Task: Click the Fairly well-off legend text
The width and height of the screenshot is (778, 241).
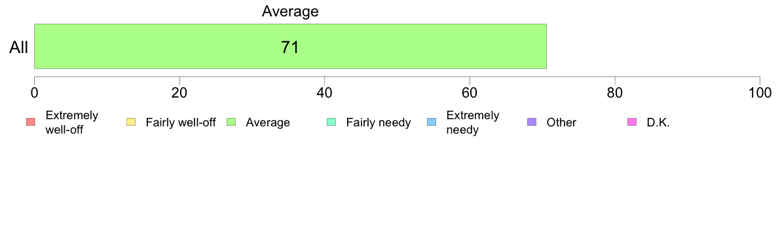Action: [x=181, y=122]
